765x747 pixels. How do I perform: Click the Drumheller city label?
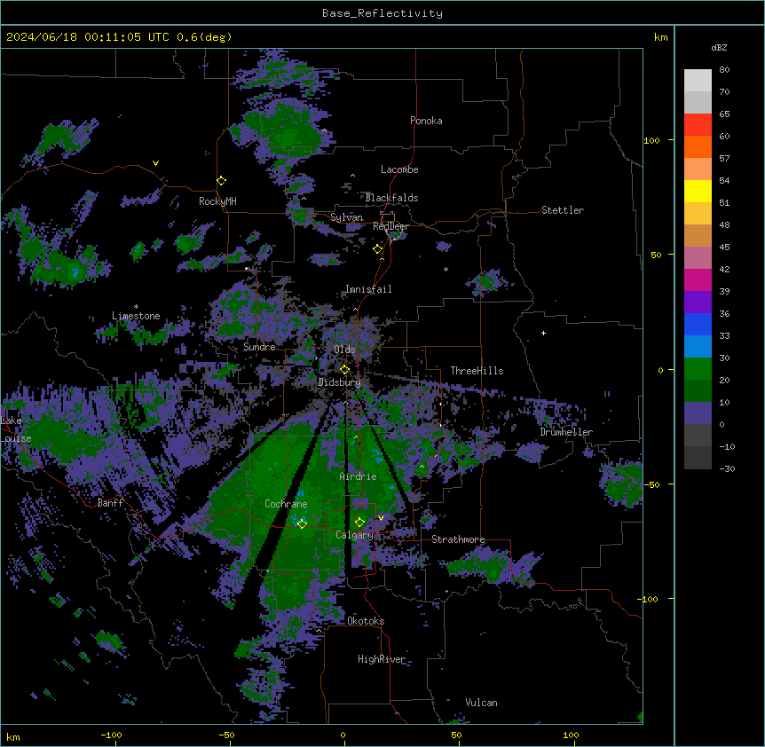[x=566, y=432]
